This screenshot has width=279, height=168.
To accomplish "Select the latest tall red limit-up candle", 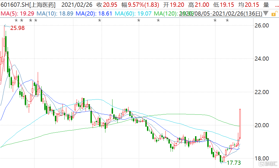I will tap(240, 124).
